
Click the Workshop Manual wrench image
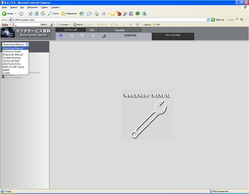[147, 115]
